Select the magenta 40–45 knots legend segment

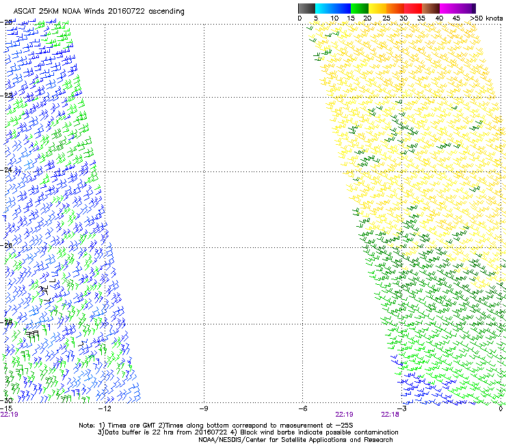click(x=449, y=8)
